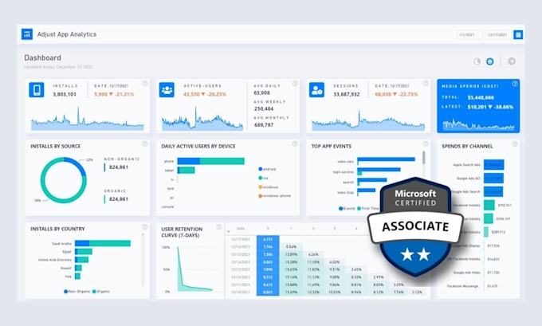Click the 5.54% retention cell
Viewport: 542px width, 326px height.
[291, 247]
